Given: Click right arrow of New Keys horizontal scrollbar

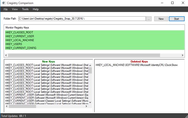Looking at the screenshot, I should [x=86, y=106].
